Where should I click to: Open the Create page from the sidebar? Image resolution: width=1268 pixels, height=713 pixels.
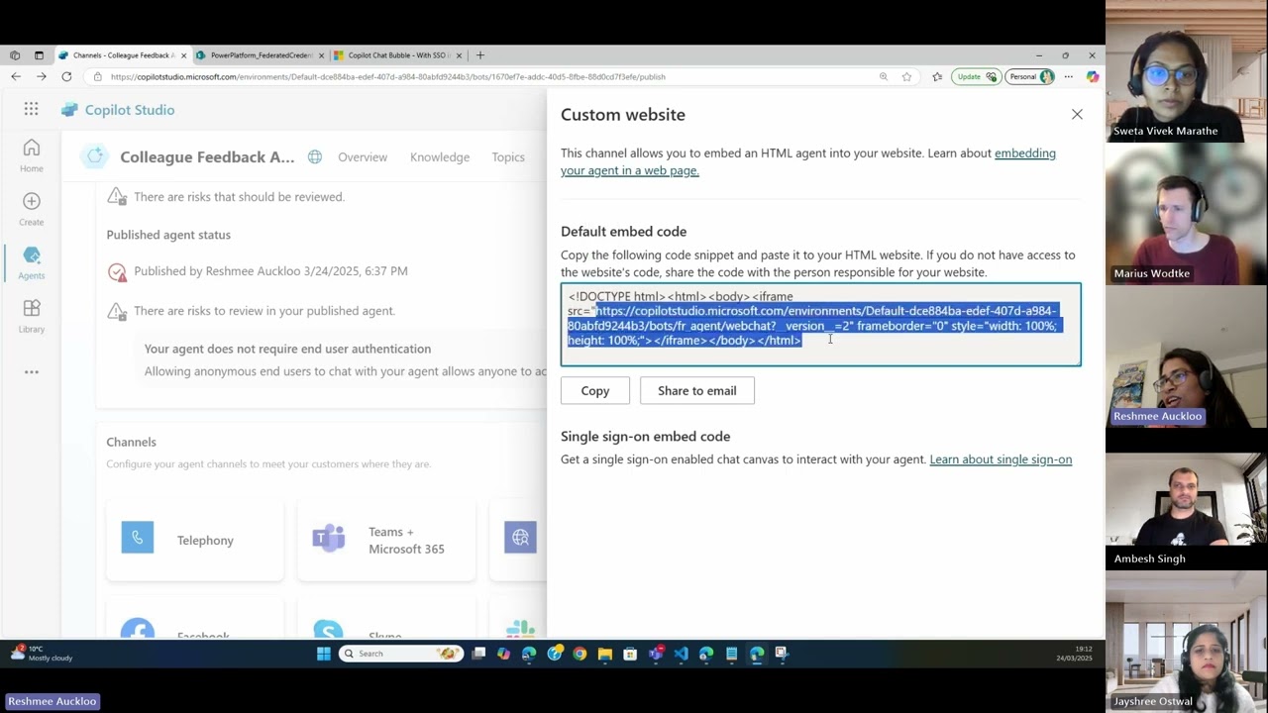(x=32, y=209)
